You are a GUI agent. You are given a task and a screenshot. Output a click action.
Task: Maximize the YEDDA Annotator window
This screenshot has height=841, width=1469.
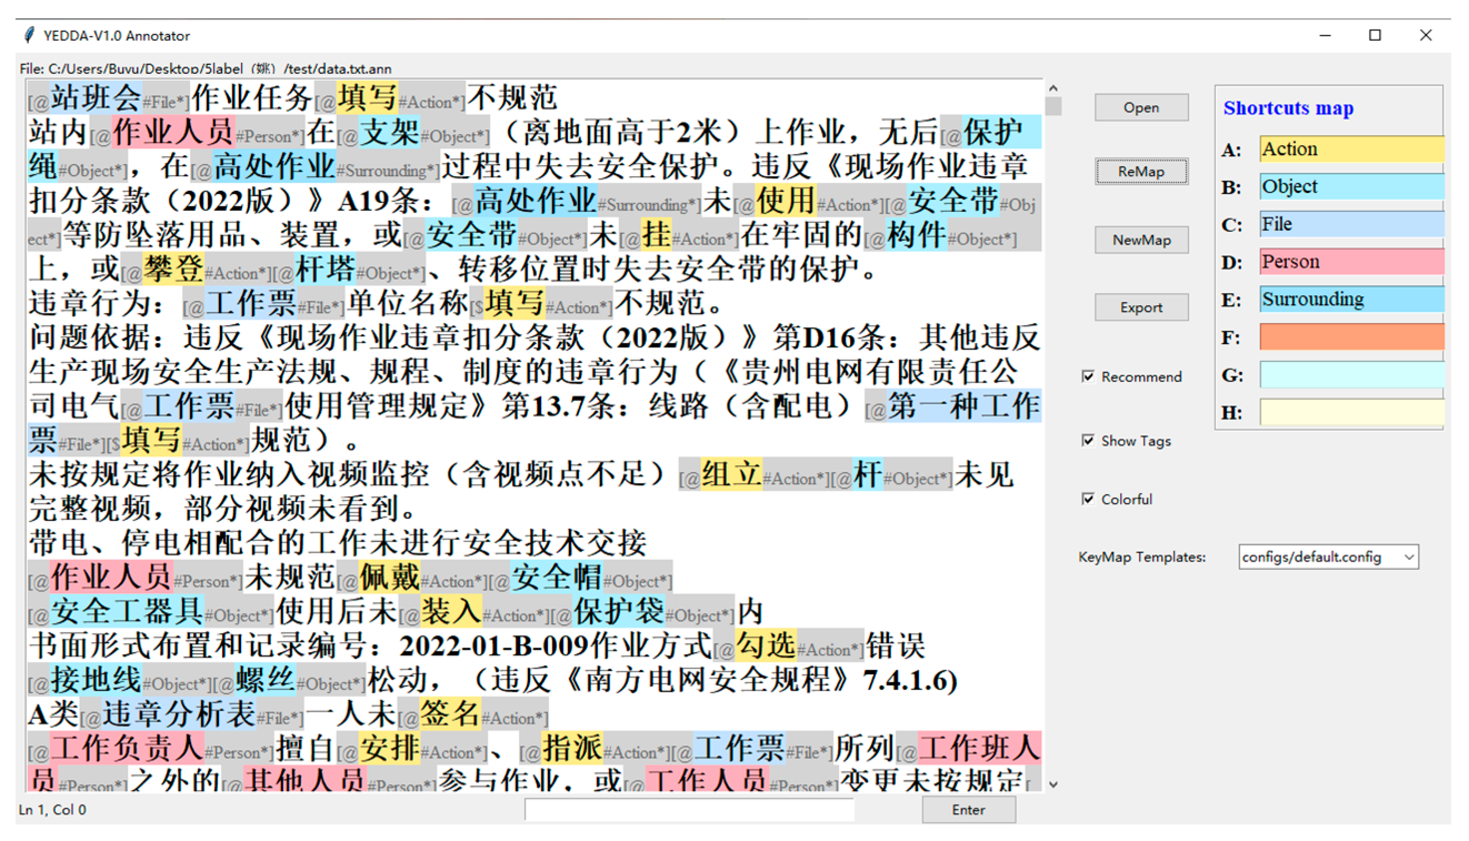click(1375, 35)
